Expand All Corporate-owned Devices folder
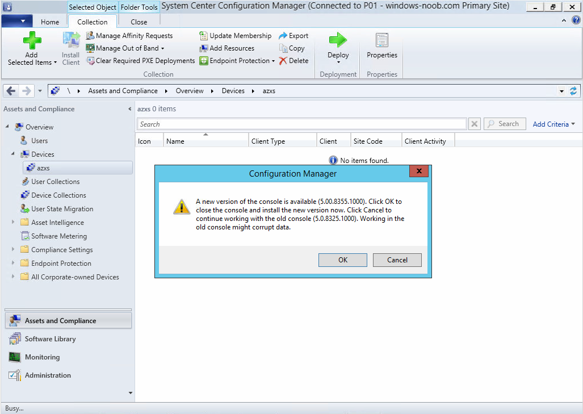 point(13,277)
